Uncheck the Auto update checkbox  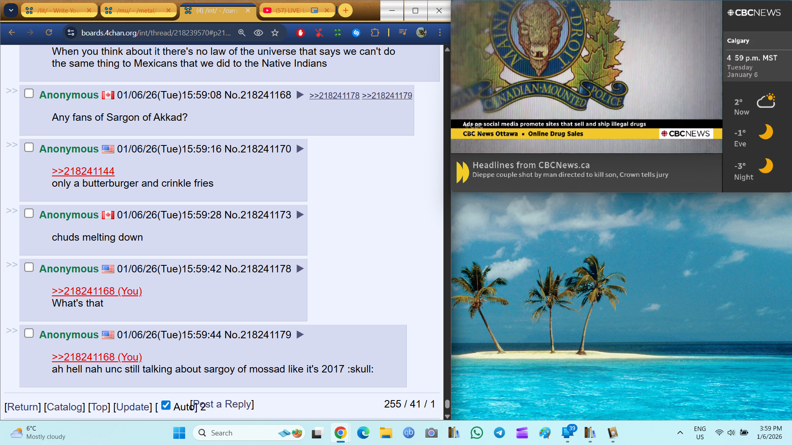[166, 405]
